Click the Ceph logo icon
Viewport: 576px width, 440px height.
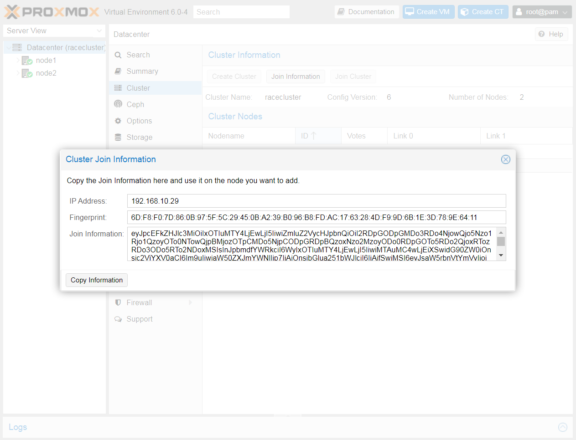coord(118,104)
